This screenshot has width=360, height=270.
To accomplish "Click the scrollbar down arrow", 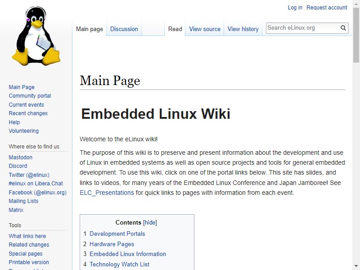I will click(356, 267).
